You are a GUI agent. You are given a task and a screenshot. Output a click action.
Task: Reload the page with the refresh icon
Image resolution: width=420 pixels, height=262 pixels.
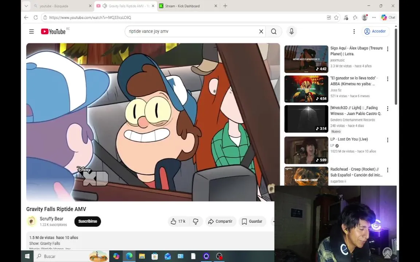click(x=36, y=17)
